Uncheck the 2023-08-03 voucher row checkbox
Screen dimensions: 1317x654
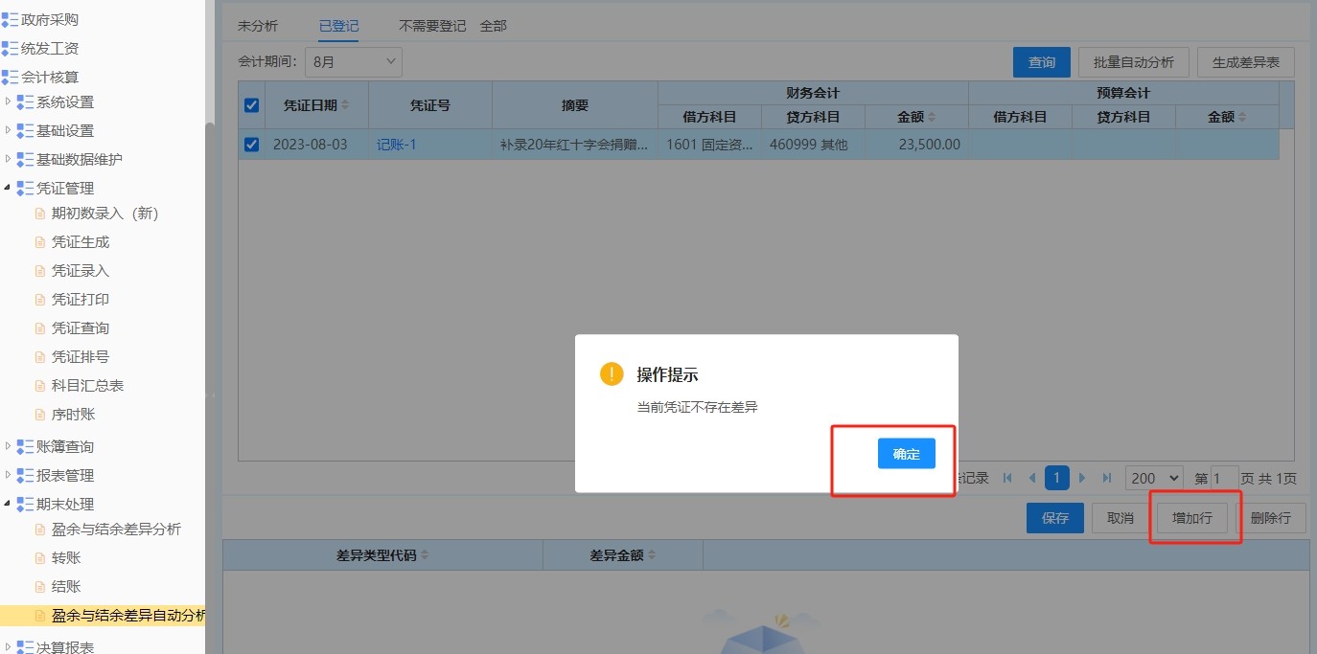252,145
